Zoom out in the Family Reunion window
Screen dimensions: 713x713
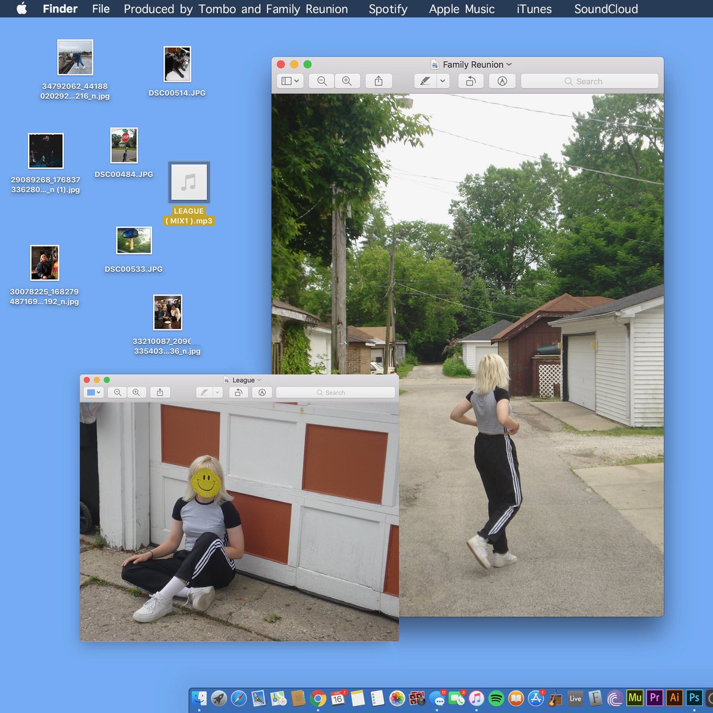point(322,81)
